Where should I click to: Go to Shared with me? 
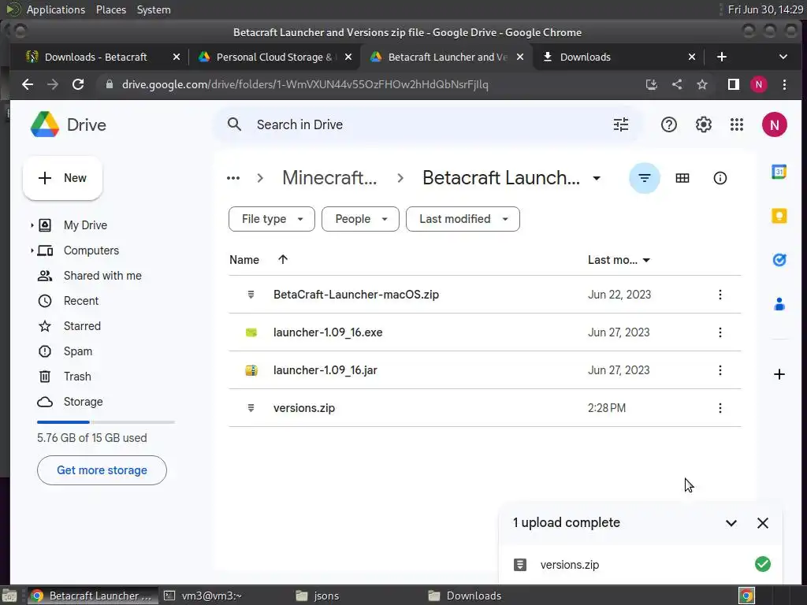pyautogui.click(x=102, y=276)
